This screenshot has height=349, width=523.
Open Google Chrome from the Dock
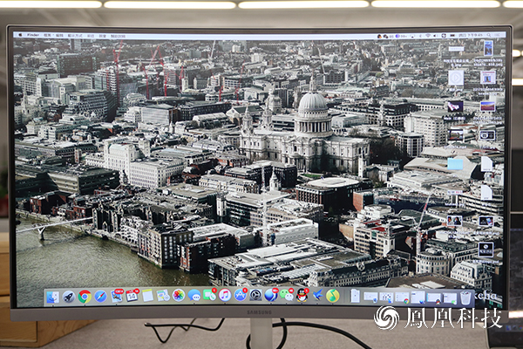pos(85,297)
